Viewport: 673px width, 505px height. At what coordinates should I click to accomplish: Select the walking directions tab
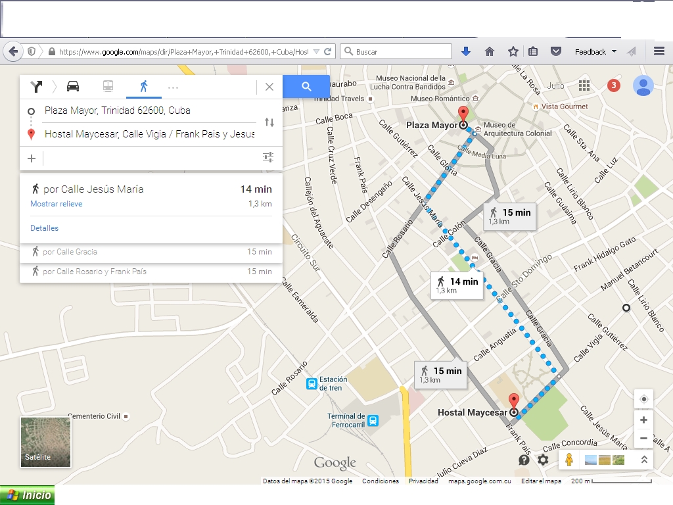click(144, 86)
